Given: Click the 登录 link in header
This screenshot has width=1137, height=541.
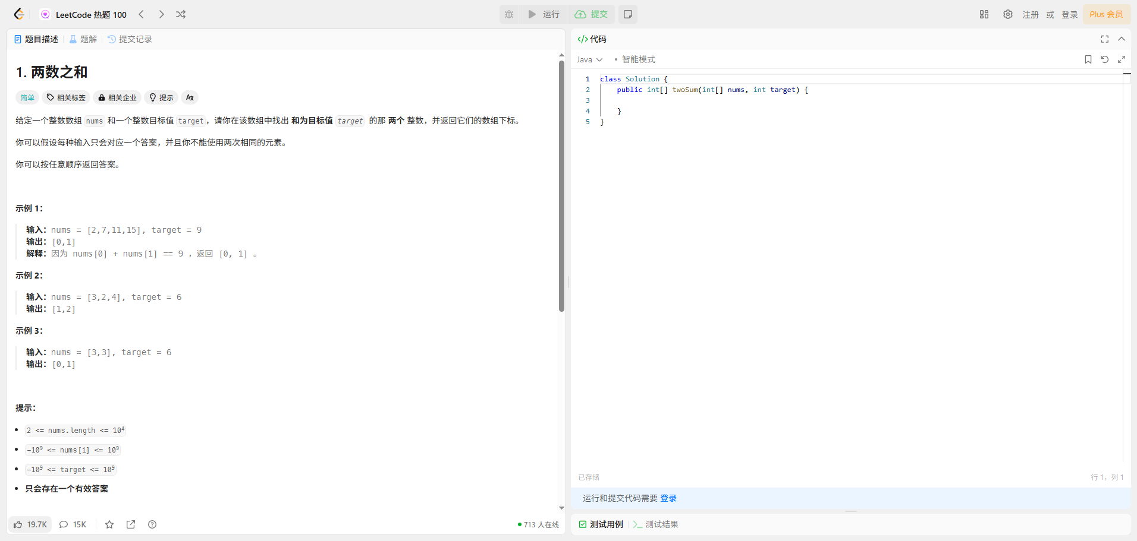Looking at the screenshot, I should point(1070,14).
